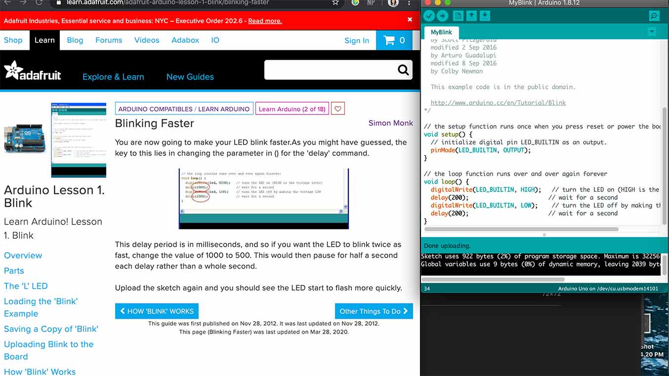Click the 'void setup() {' code line
669x376 pixels.
448,134
